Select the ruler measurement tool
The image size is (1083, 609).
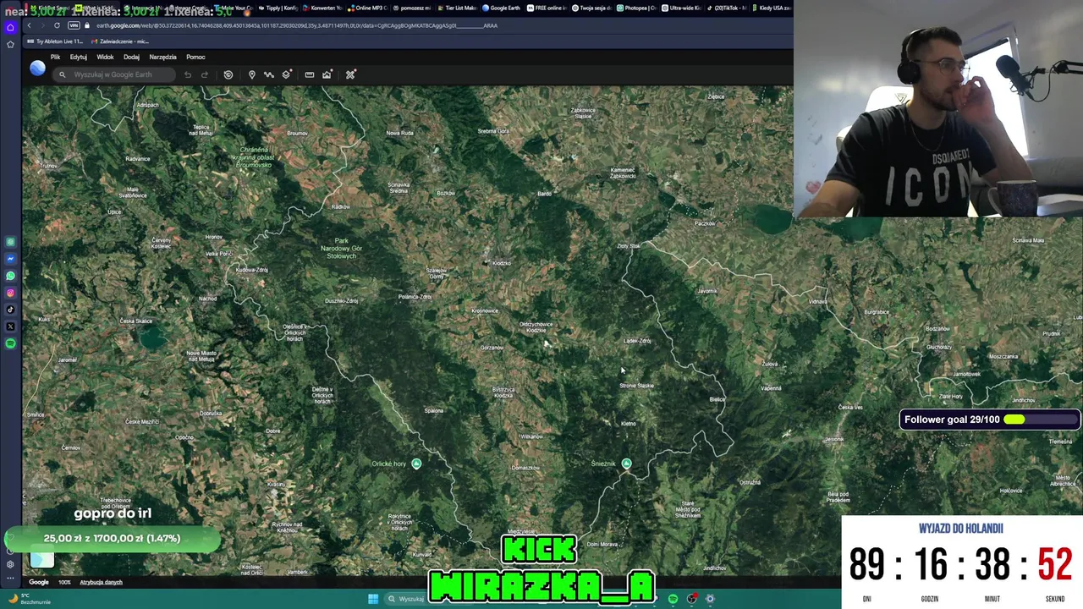click(x=310, y=74)
